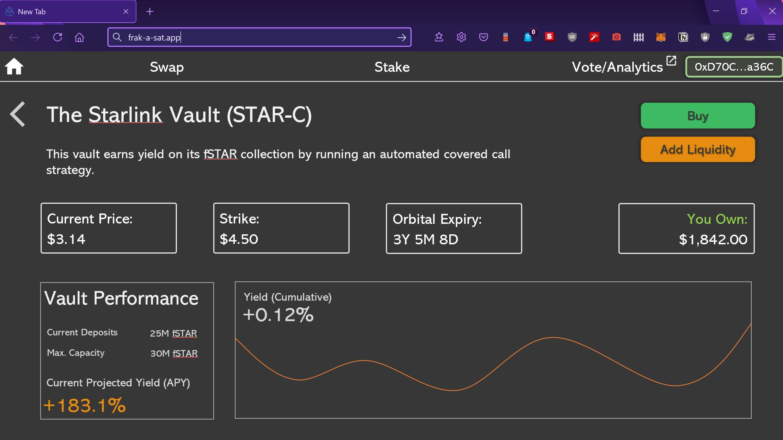Click the red camera screenshot extension
783x440 pixels.
click(x=617, y=37)
